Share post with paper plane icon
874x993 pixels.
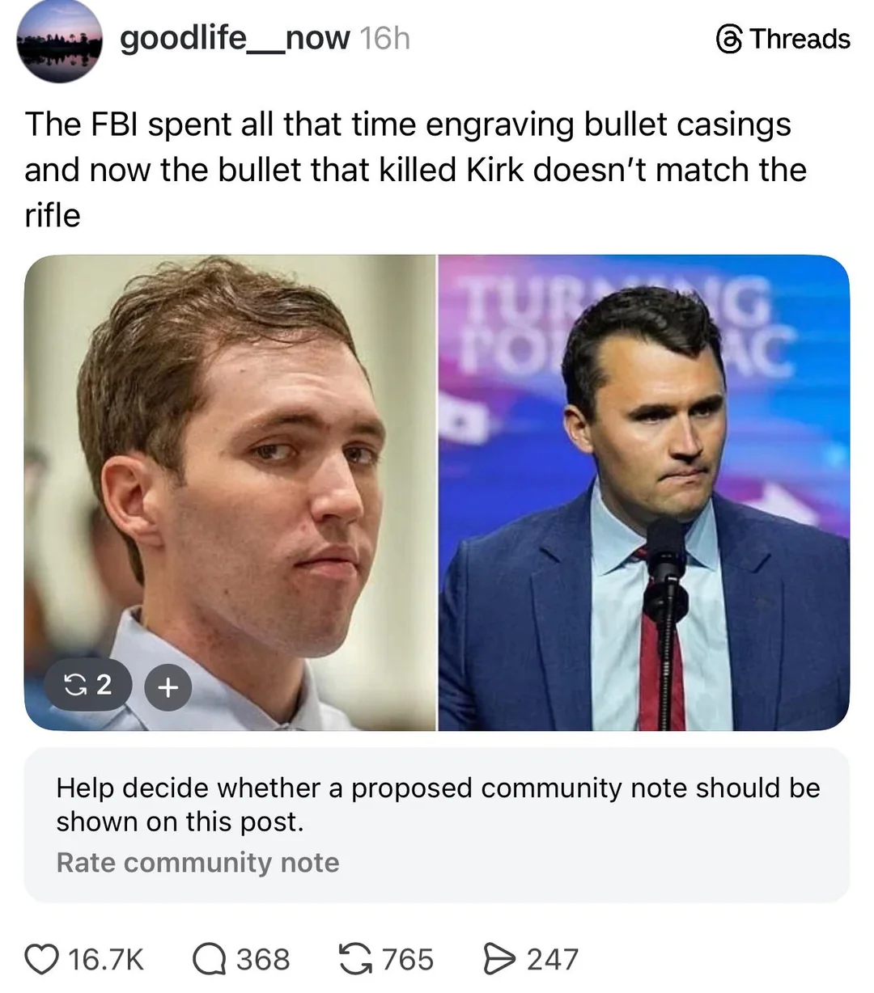[x=499, y=959]
